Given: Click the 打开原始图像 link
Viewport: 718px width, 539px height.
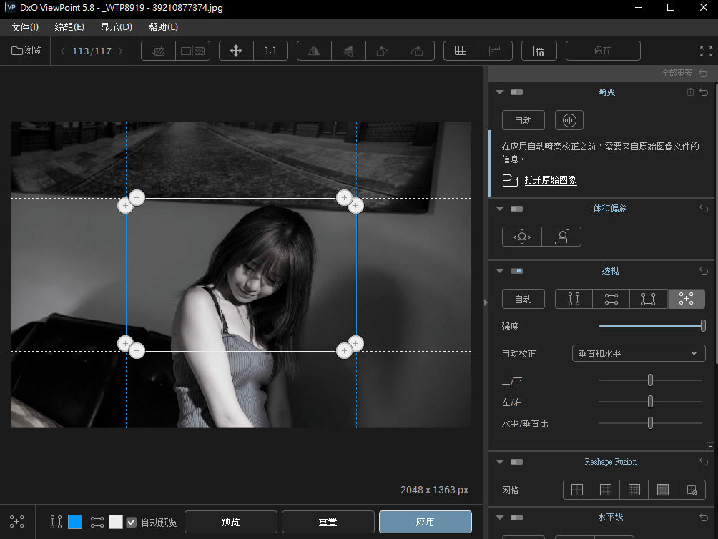Looking at the screenshot, I should pyautogui.click(x=550, y=180).
